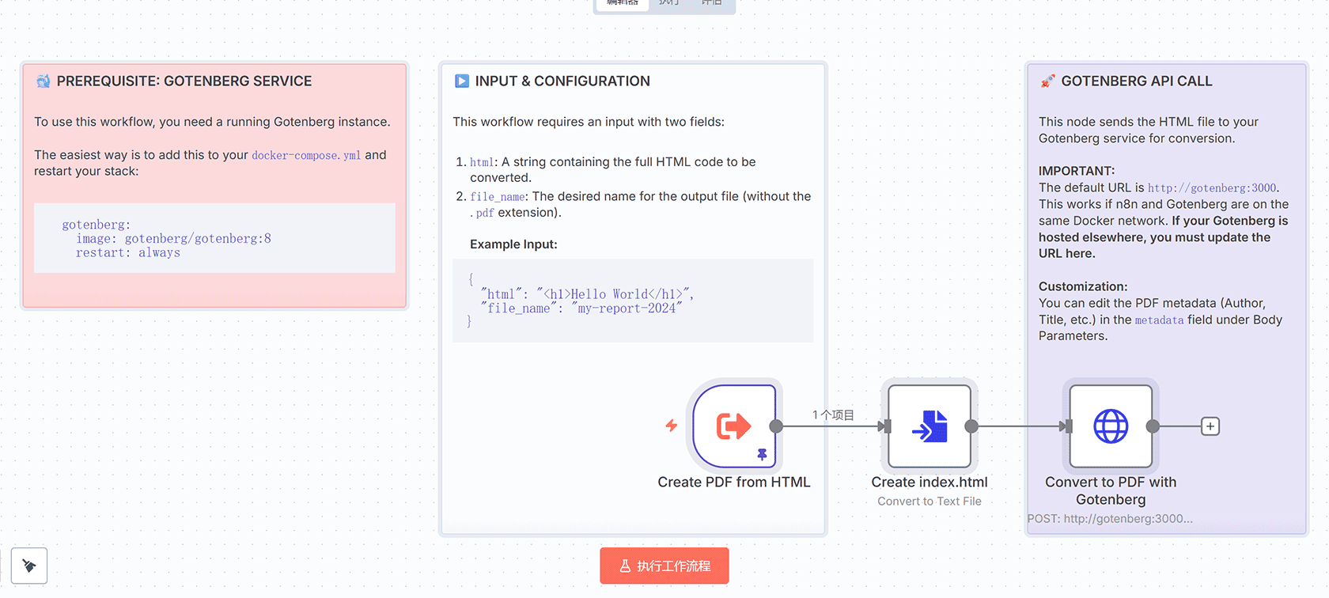Switch to the 编辑器 (Editor) tab
This screenshot has width=1329, height=598.
coord(623,3)
